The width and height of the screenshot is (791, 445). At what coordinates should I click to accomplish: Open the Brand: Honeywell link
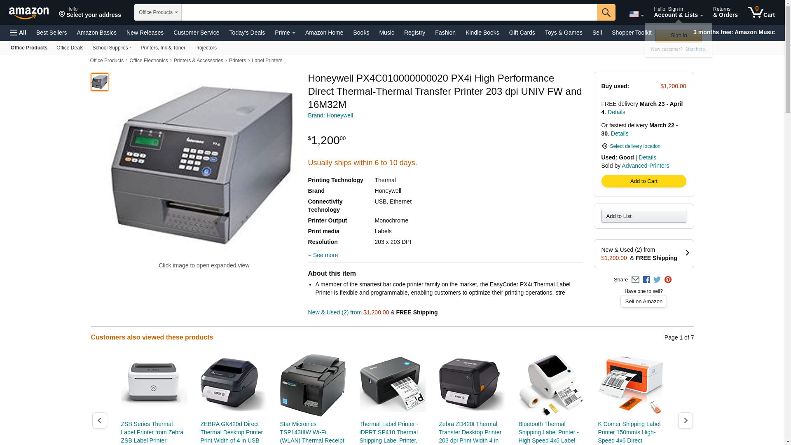(330, 115)
